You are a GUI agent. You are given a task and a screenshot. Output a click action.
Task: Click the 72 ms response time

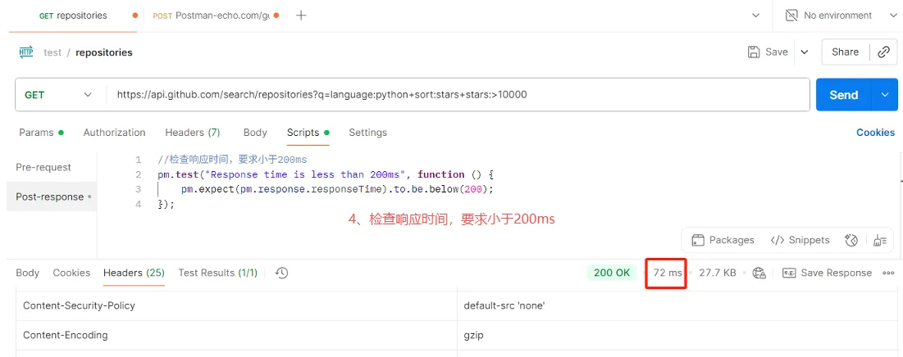pyautogui.click(x=668, y=273)
